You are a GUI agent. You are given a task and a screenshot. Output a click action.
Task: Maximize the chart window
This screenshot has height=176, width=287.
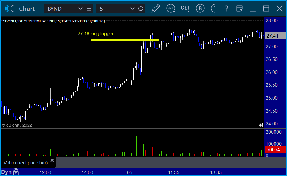(266, 8)
